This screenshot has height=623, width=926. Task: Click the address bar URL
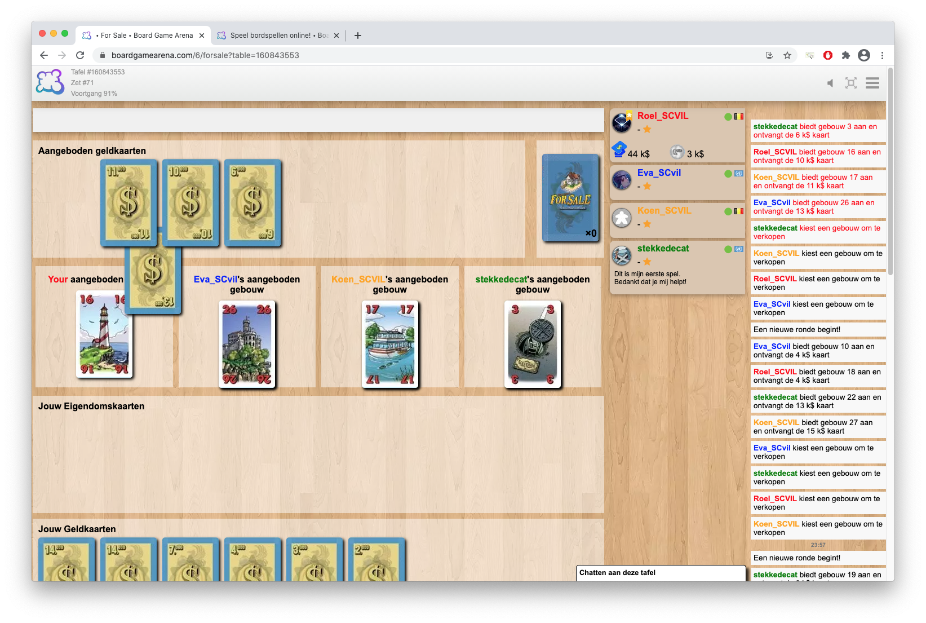click(205, 55)
